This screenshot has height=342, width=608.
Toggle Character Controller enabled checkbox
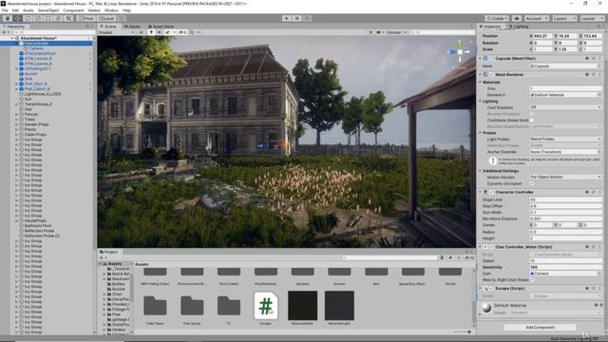[x=491, y=192]
